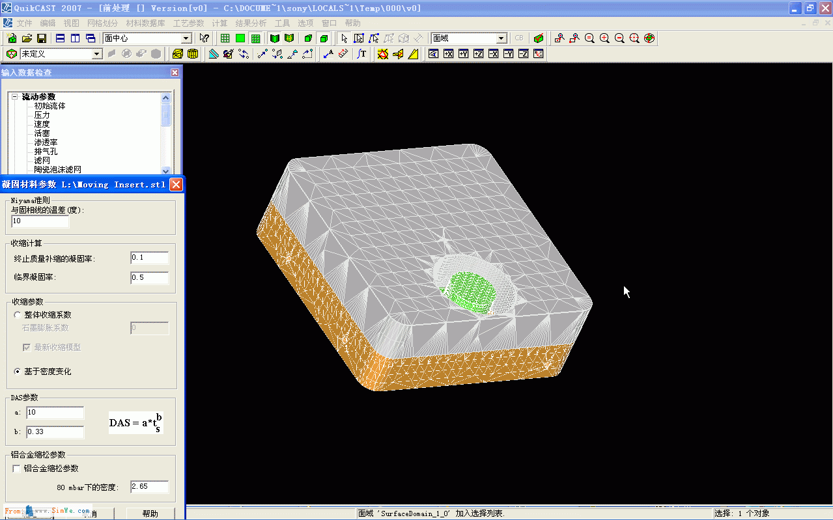
Task: Click the rectangle box selection tool
Action: [x=359, y=38]
